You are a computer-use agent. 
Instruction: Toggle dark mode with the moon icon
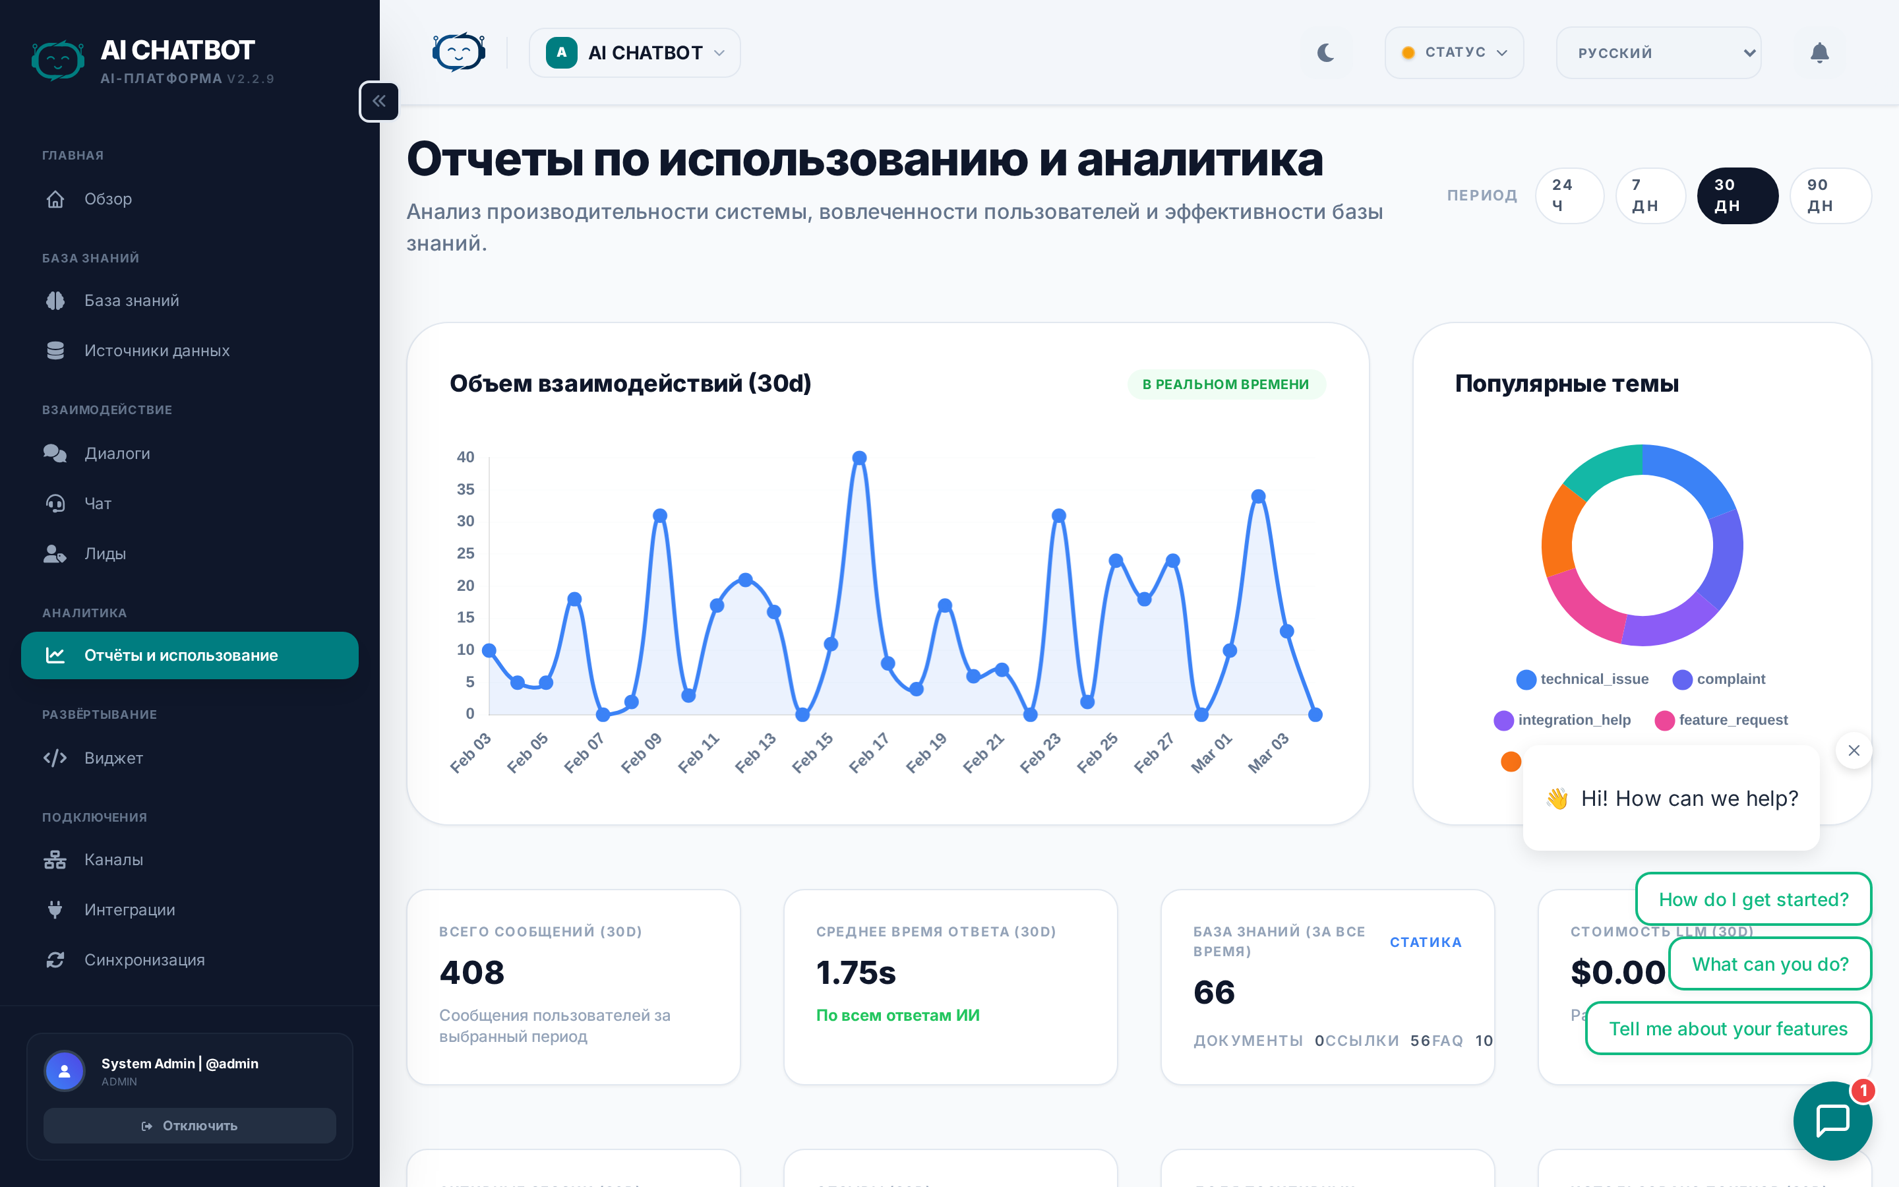tap(1326, 52)
